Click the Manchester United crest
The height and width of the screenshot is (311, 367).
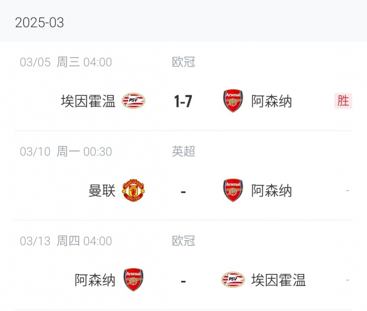(x=133, y=190)
